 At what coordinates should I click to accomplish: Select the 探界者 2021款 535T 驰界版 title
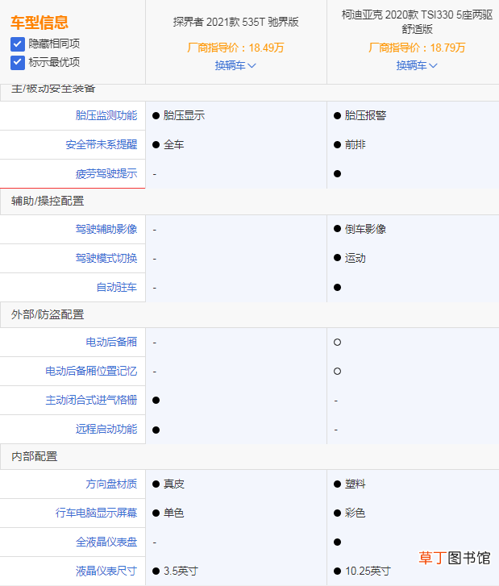point(236,22)
